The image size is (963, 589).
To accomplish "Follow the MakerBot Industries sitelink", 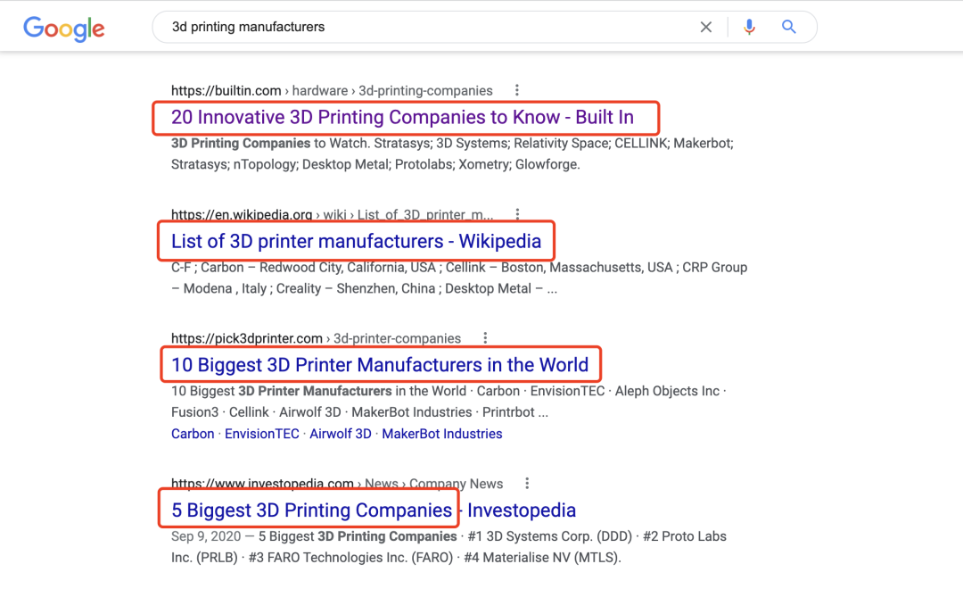I will (x=442, y=434).
